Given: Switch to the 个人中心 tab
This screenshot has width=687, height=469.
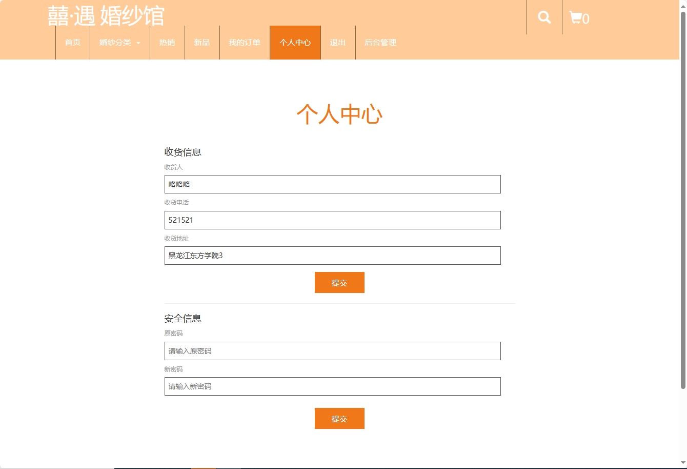Looking at the screenshot, I should 295,43.
